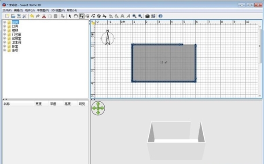Sort furniture by the 宽度 column

pyautogui.click(x=41, y=104)
